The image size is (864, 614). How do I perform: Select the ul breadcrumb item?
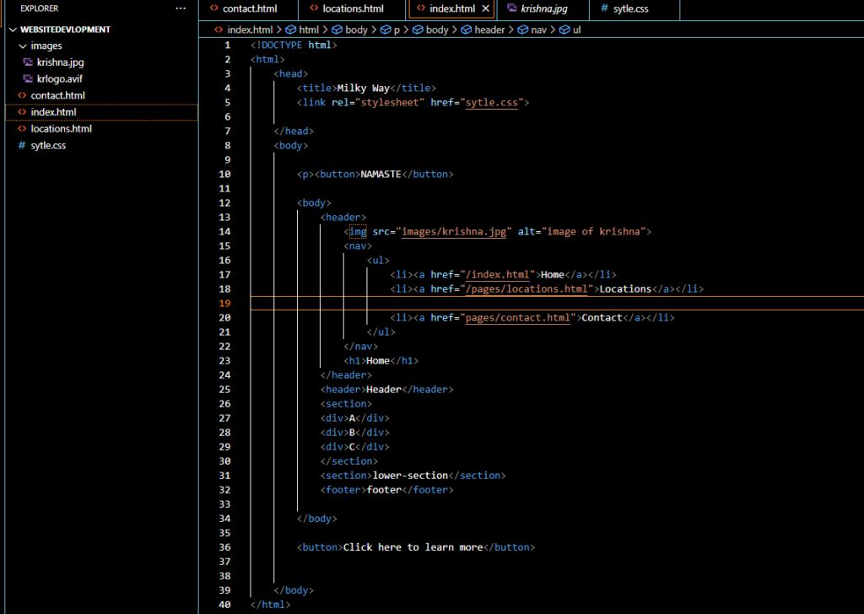(x=576, y=30)
